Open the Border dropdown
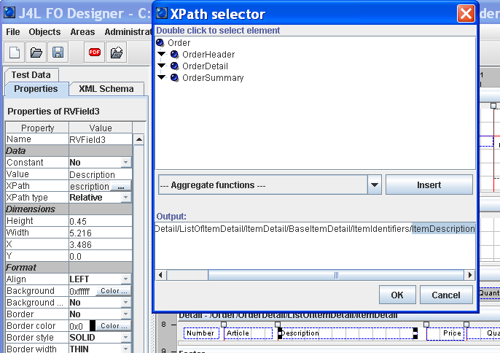The image size is (500, 353). pyautogui.click(x=126, y=314)
